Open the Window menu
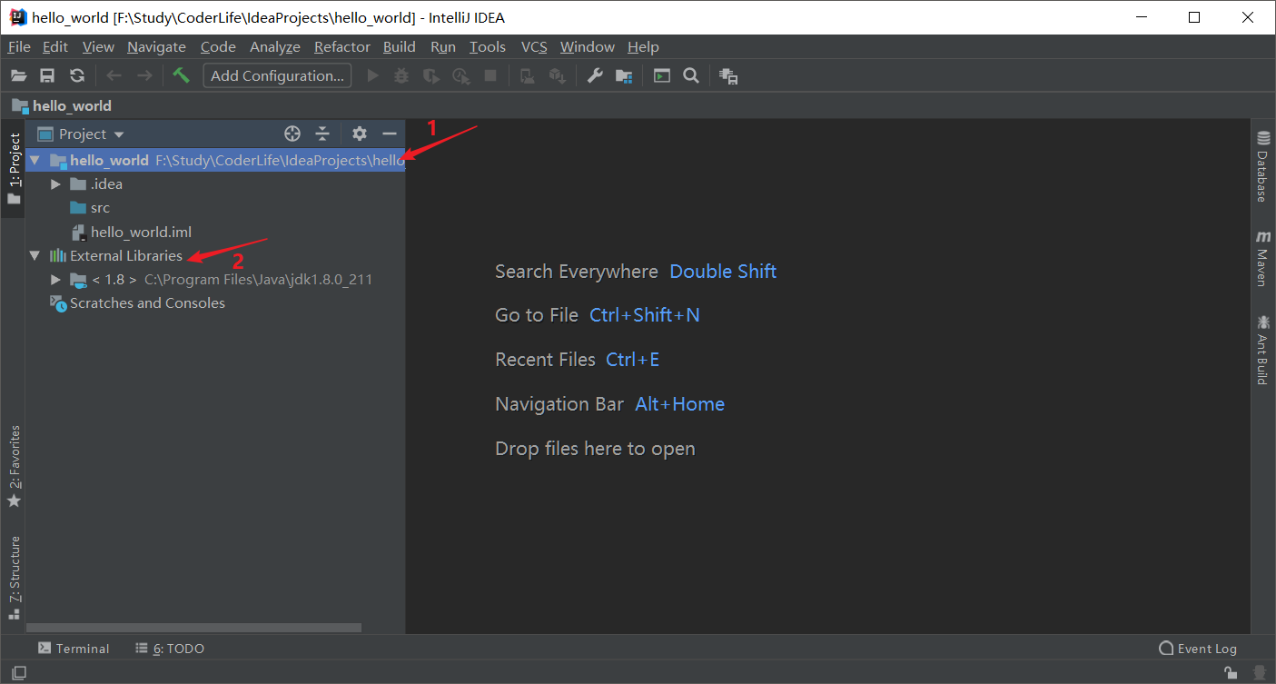 click(x=588, y=47)
